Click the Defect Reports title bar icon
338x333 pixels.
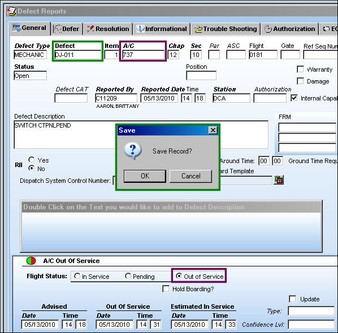pyautogui.click(x=12, y=11)
